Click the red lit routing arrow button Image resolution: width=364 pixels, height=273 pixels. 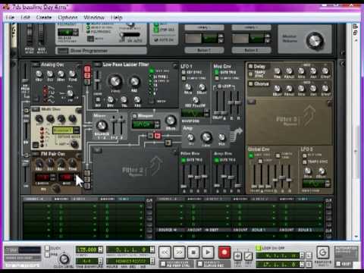[x=158, y=136]
